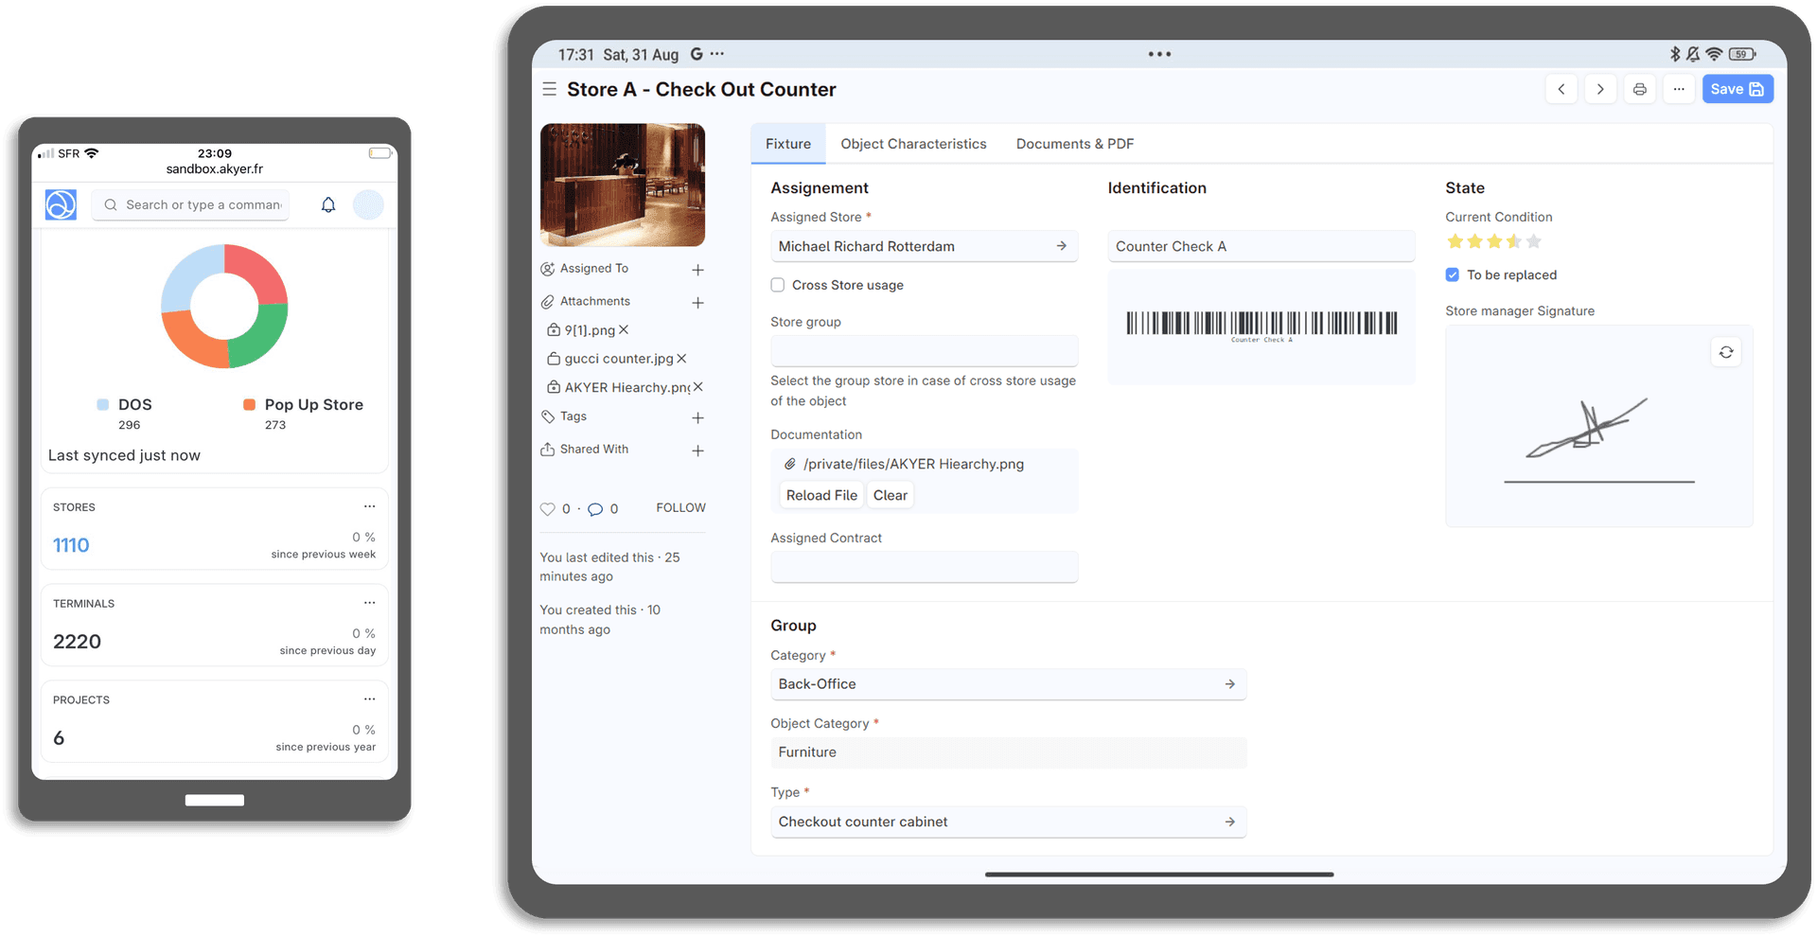The image size is (1817, 937).
Task: Uncheck To be replaced checkbox
Action: 1453,274
